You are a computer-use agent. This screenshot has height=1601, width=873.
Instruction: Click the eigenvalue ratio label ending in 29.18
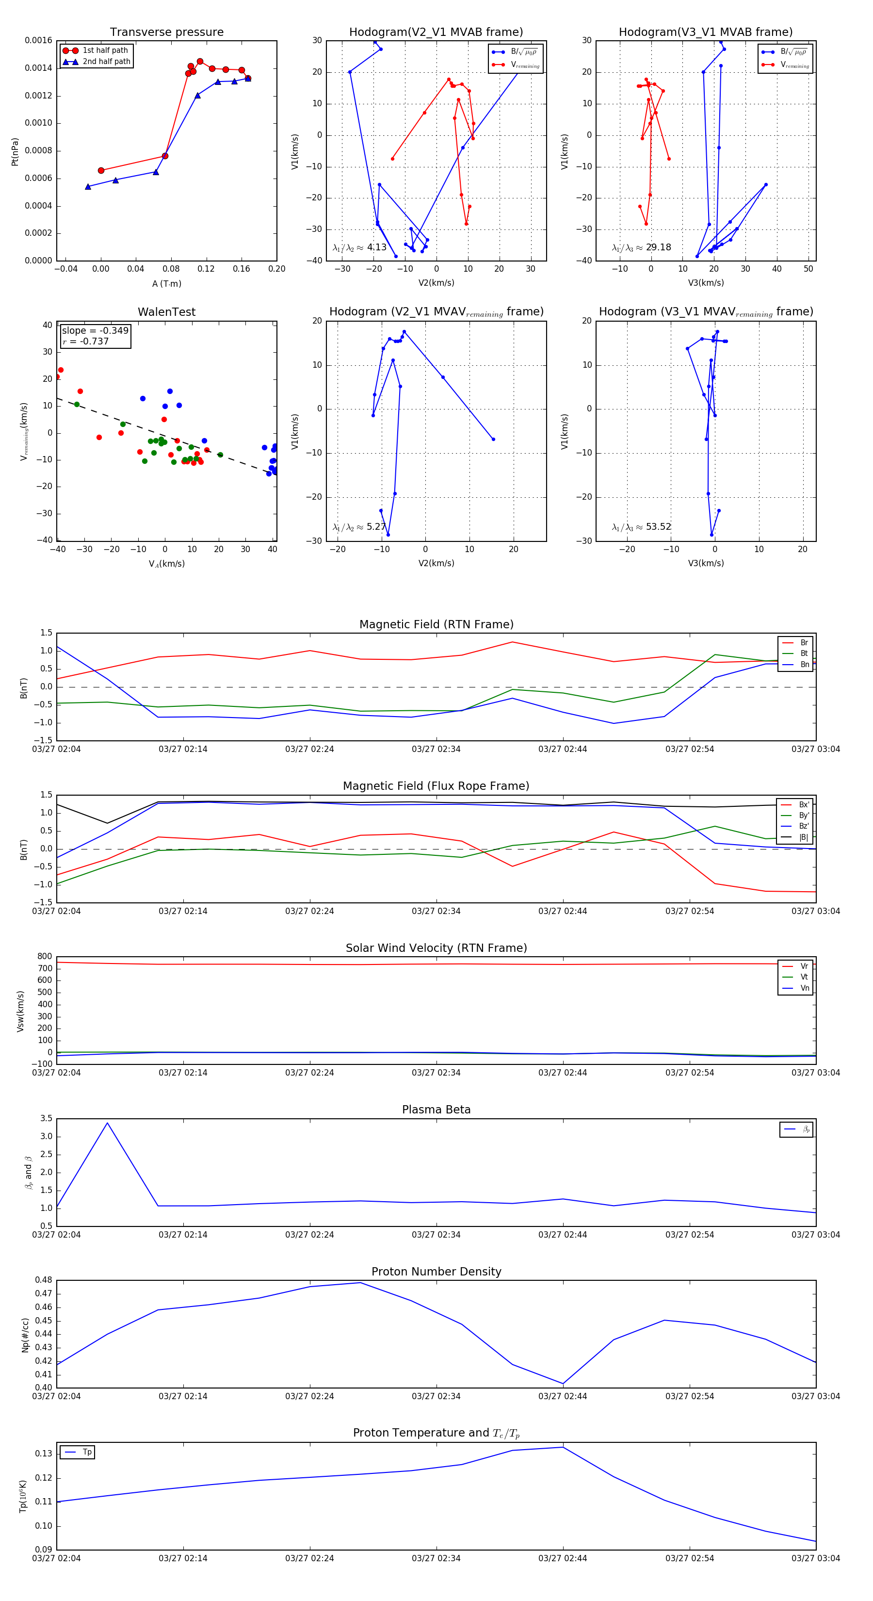pyautogui.click(x=641, y=247)
